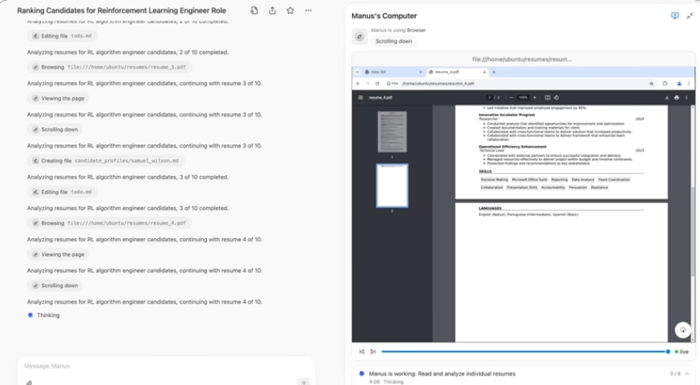The image size is (700, 385).
Task: Open 'Browsing resume_3.pdf' step
Action: (x=110, y=68)
